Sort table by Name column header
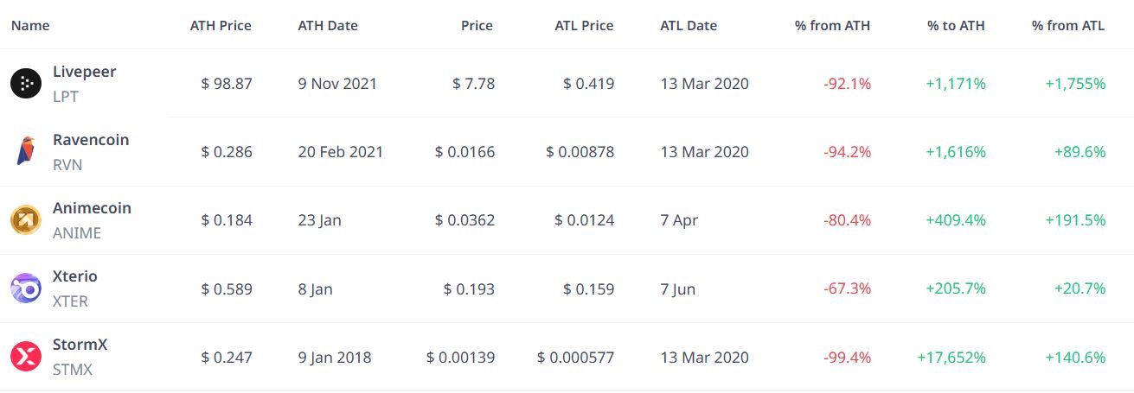Viewport: 1134px width, 393px height. [x=30, y=25]
